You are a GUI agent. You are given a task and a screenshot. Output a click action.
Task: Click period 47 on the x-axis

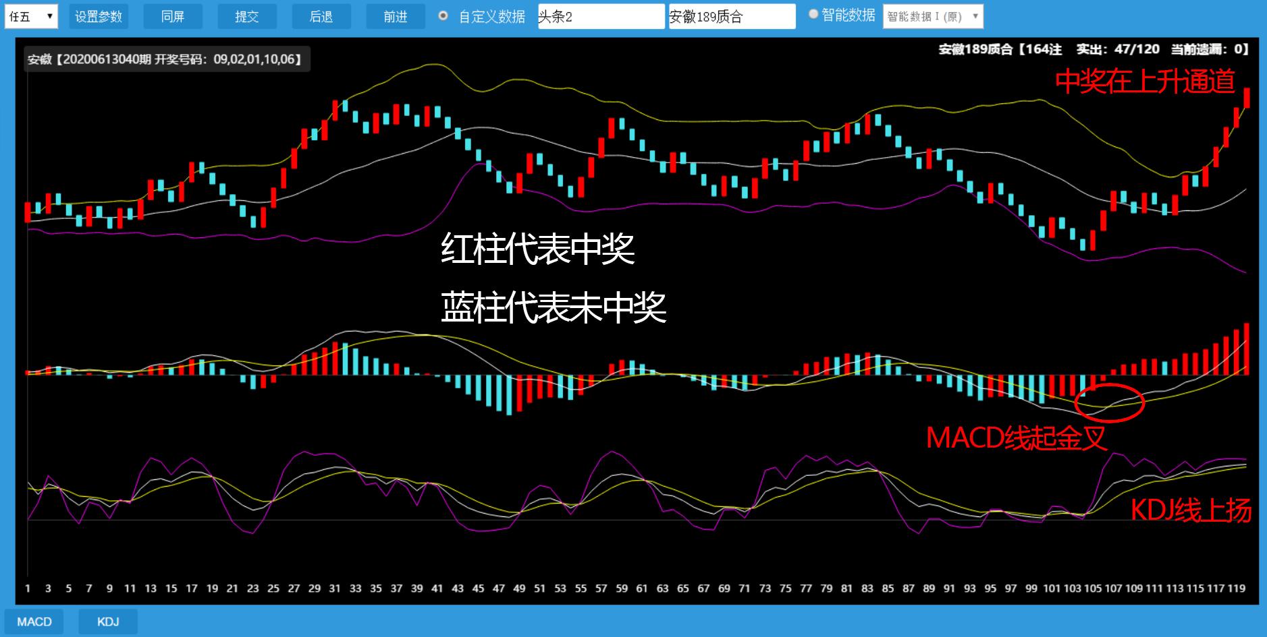pyautogui.click(x=499, y=588)
